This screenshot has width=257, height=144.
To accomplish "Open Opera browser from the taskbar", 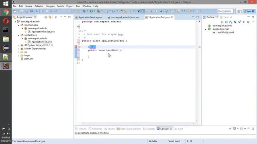I will (6, 21).
